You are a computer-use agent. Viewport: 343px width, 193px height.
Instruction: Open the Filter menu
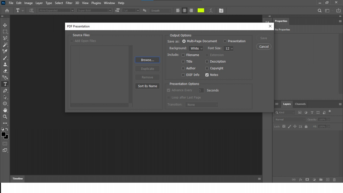[x=69, y=3]
